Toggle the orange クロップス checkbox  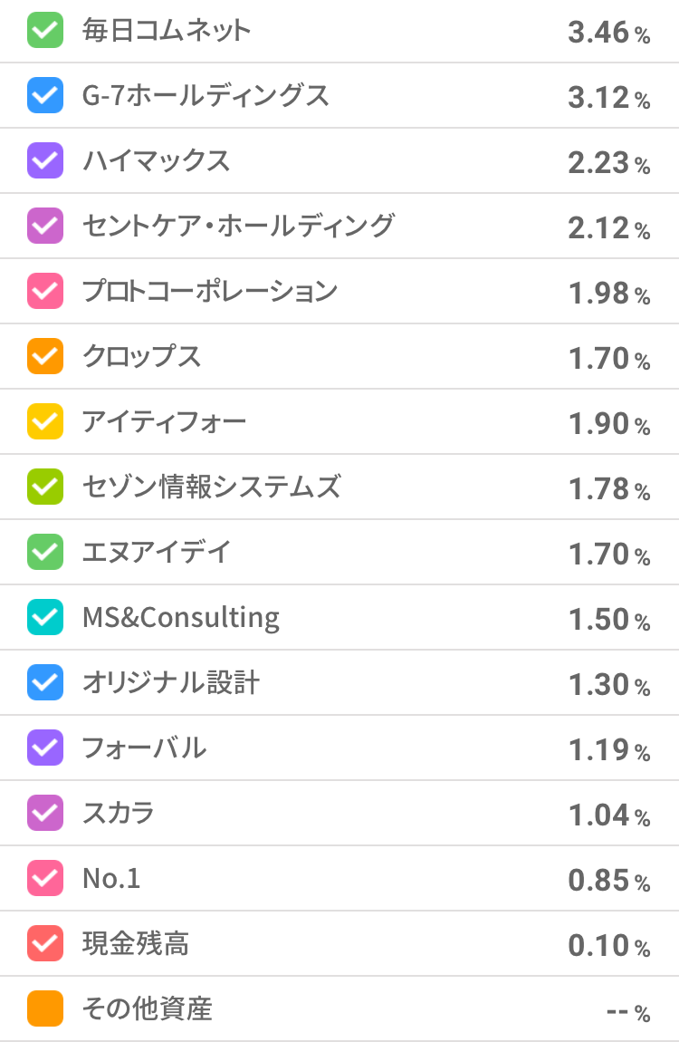(45, 356)
